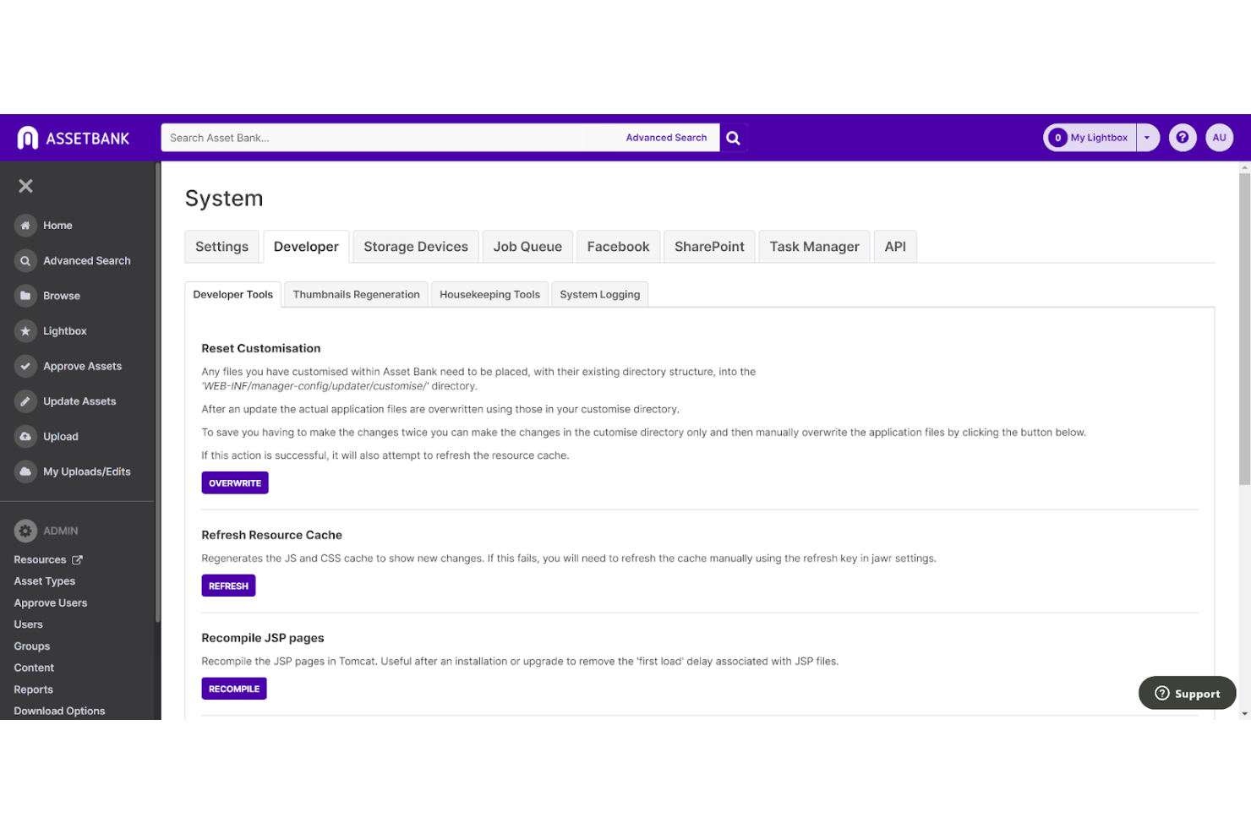Screen dimensions: 1251x834
Task: Click the Asset Bank logo
Action: [x=74, y=138]
